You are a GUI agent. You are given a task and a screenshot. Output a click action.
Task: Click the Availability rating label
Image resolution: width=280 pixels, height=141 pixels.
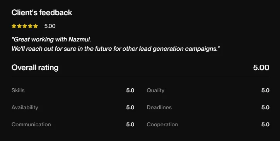point(25,108)
